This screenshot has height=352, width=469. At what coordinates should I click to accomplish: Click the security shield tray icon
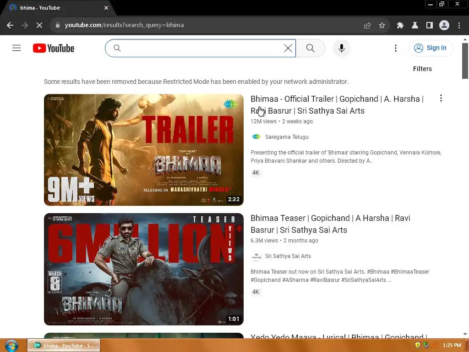pyautogui.click(x=418, y=345)
